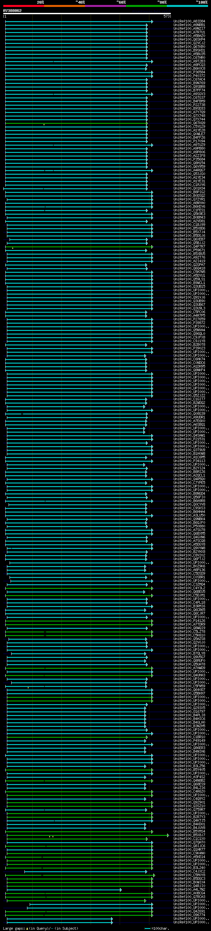Open hit UniRef100_P49149
The height and width of the screenshot is (931, 211).
[189, 740]
